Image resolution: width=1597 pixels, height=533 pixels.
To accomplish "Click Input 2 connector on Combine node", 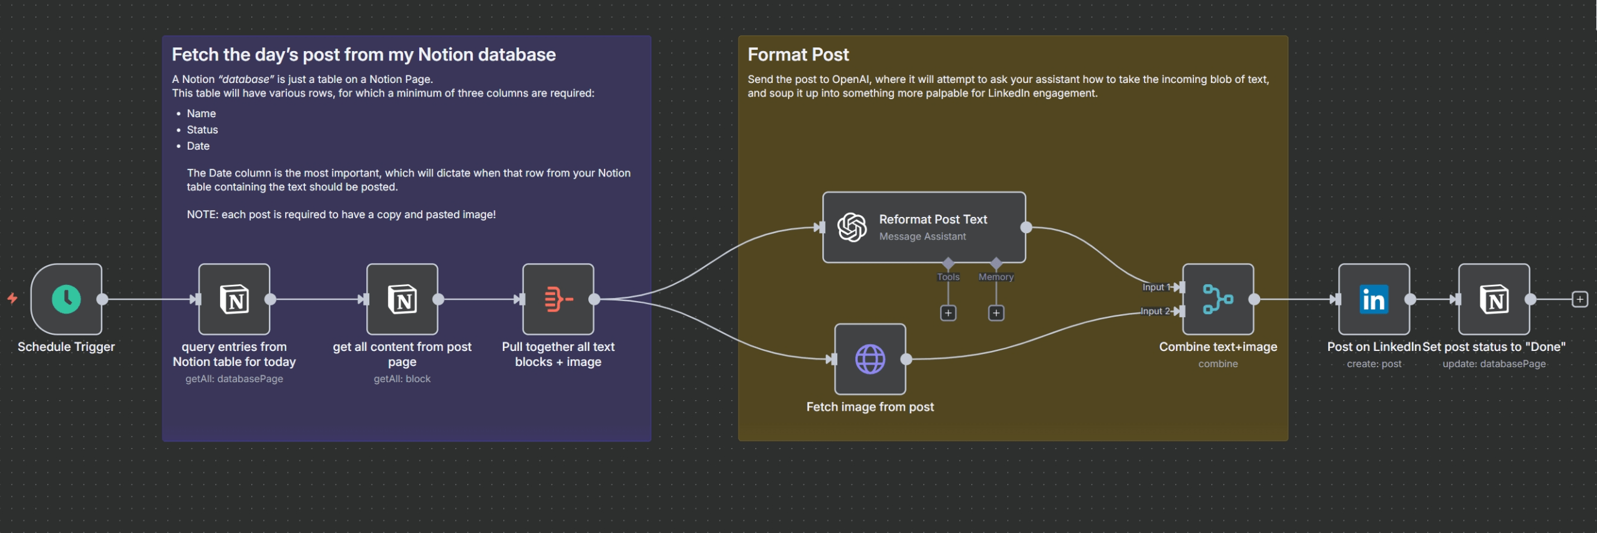I will 1178,311.
